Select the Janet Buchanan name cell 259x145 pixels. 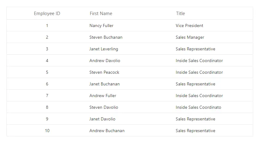pos(104,84)
